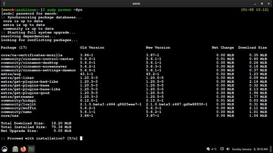Click 'extra/eog' package name
This screenshot has width=273, height=153.
tap(11, 74)
